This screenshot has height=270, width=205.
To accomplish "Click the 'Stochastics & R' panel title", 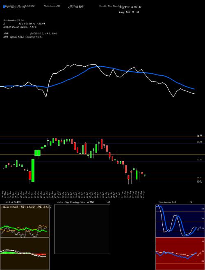I will pos(167,202).
